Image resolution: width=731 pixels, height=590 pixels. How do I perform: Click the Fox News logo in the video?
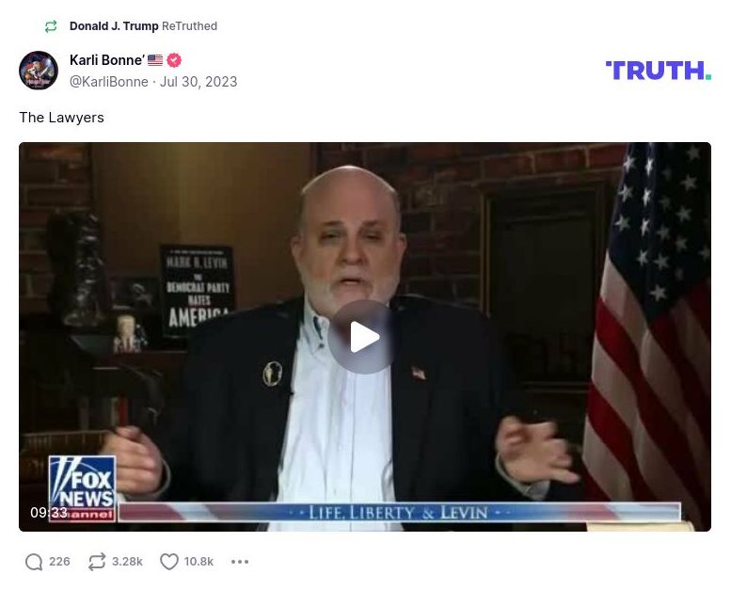coord(82,488)
